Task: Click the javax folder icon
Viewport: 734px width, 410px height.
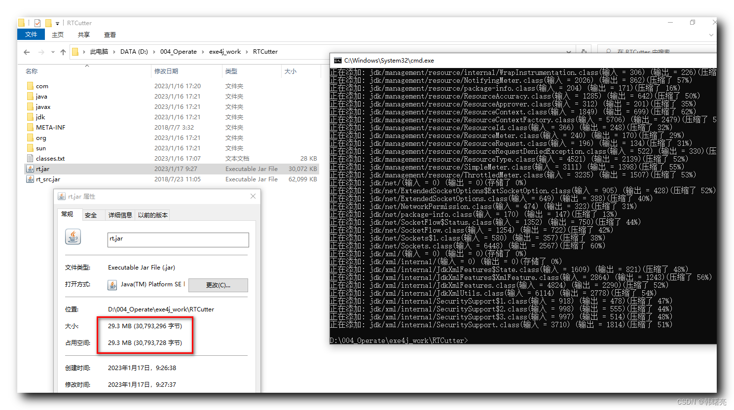Action: [x=30, y=106]
